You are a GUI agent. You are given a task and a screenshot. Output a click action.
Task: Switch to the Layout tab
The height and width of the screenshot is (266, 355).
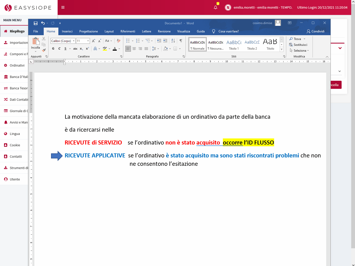pyautogui.click(x=109, y=31)
